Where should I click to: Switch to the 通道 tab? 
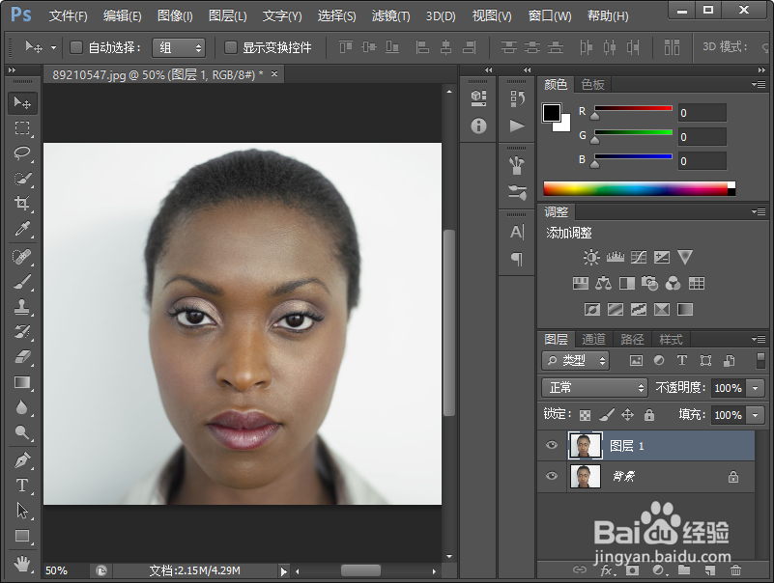[593, 340]
